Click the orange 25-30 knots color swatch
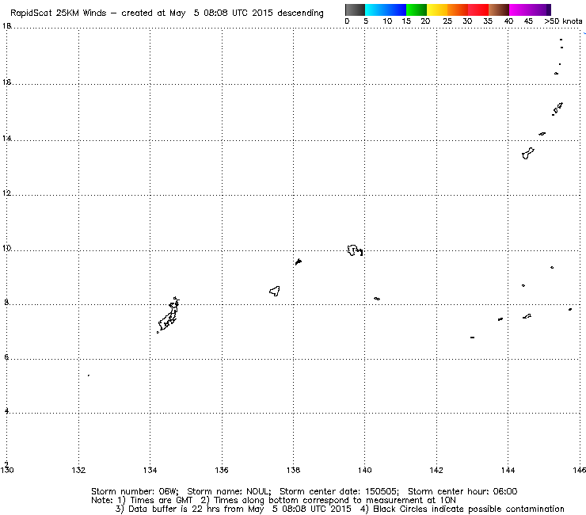The image size is (586, 515). pos(458,10)
